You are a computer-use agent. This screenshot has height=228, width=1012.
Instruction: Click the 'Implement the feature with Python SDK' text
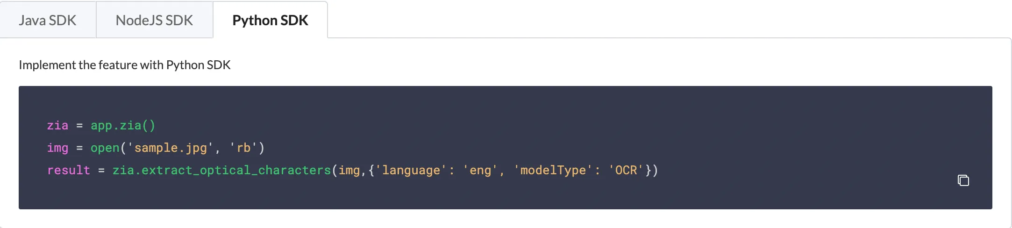(x=125, y=64)
